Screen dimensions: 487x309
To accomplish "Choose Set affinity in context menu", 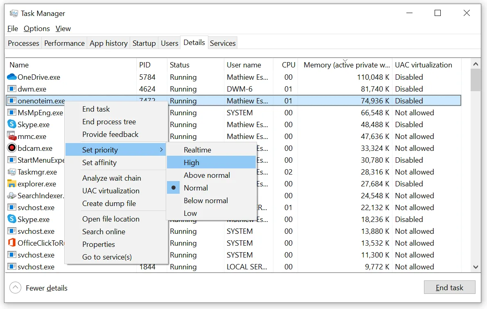I will click(x=115, y=163).
